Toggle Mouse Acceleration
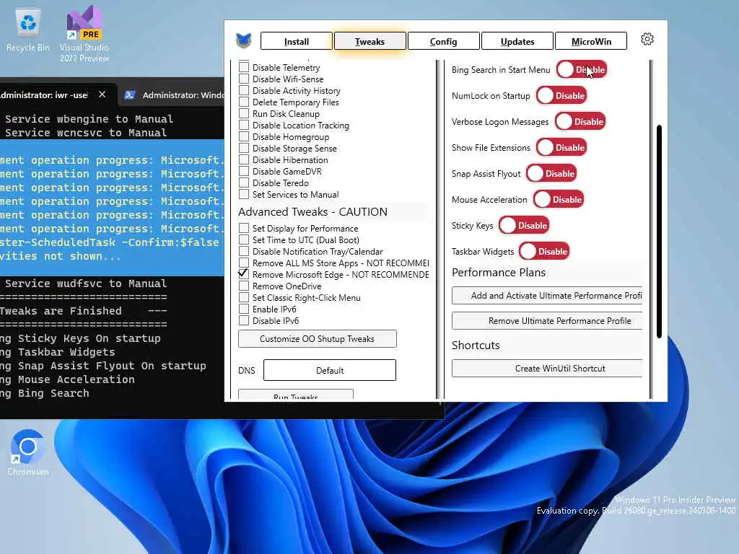This screenshot has height=554, width=739. [x=559, y=199]
